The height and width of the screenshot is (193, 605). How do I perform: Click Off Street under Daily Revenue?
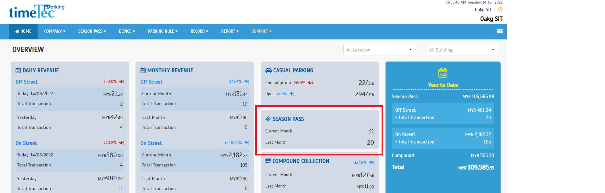27,82
